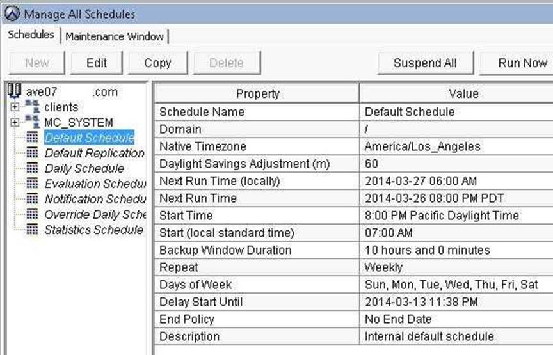Select Statistics Schedule in the tree
The width and height of the screenshot is (553, 355).
(x=93, y=230)
